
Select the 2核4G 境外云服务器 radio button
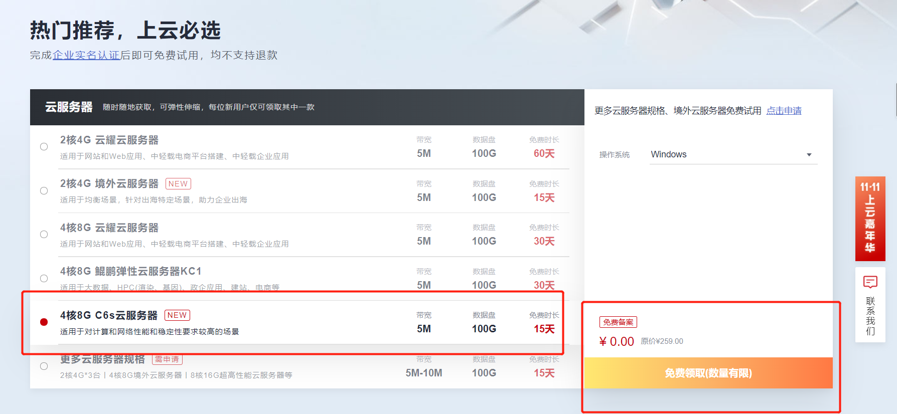pos(44,191)
